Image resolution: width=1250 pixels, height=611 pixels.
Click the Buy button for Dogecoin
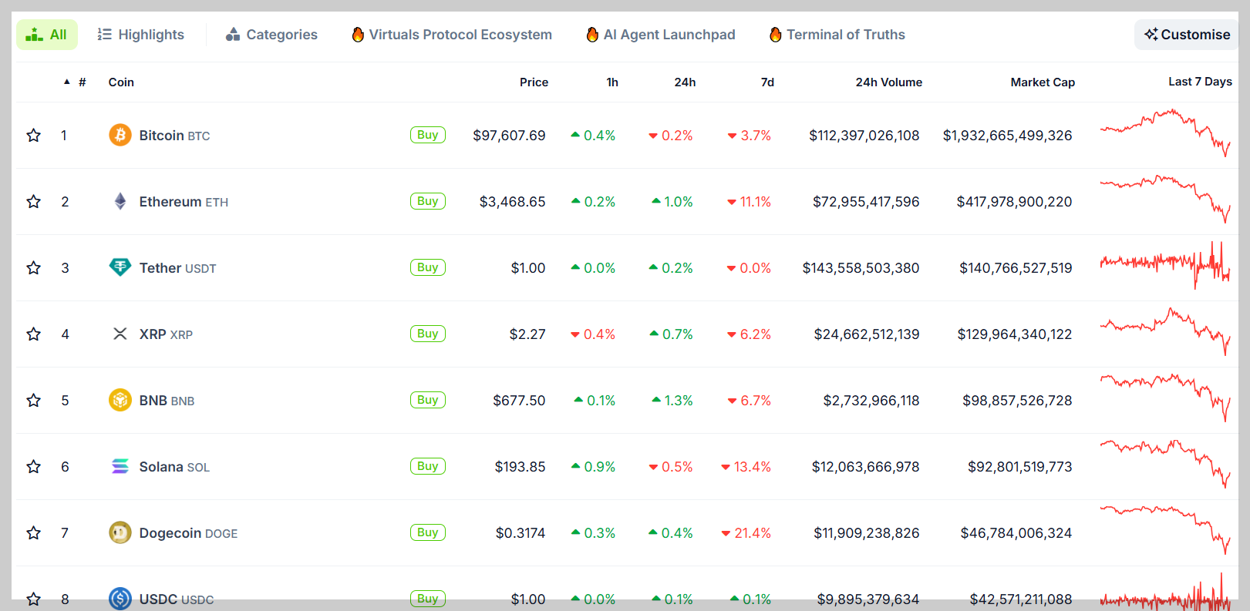coord(428,532)
